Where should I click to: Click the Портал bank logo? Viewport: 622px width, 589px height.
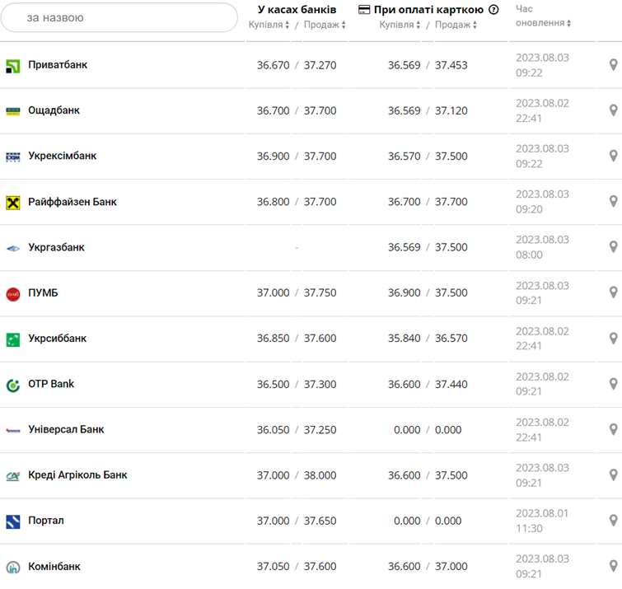13,521
